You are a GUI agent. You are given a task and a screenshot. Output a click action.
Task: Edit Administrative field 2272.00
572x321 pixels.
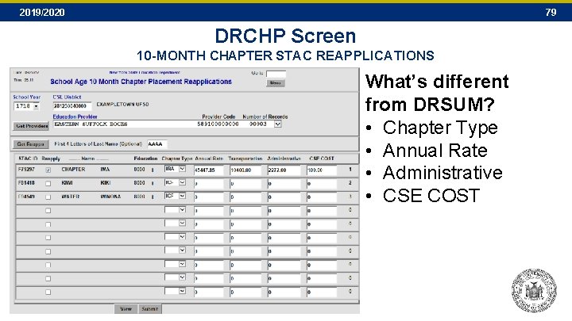pos(284,170)
